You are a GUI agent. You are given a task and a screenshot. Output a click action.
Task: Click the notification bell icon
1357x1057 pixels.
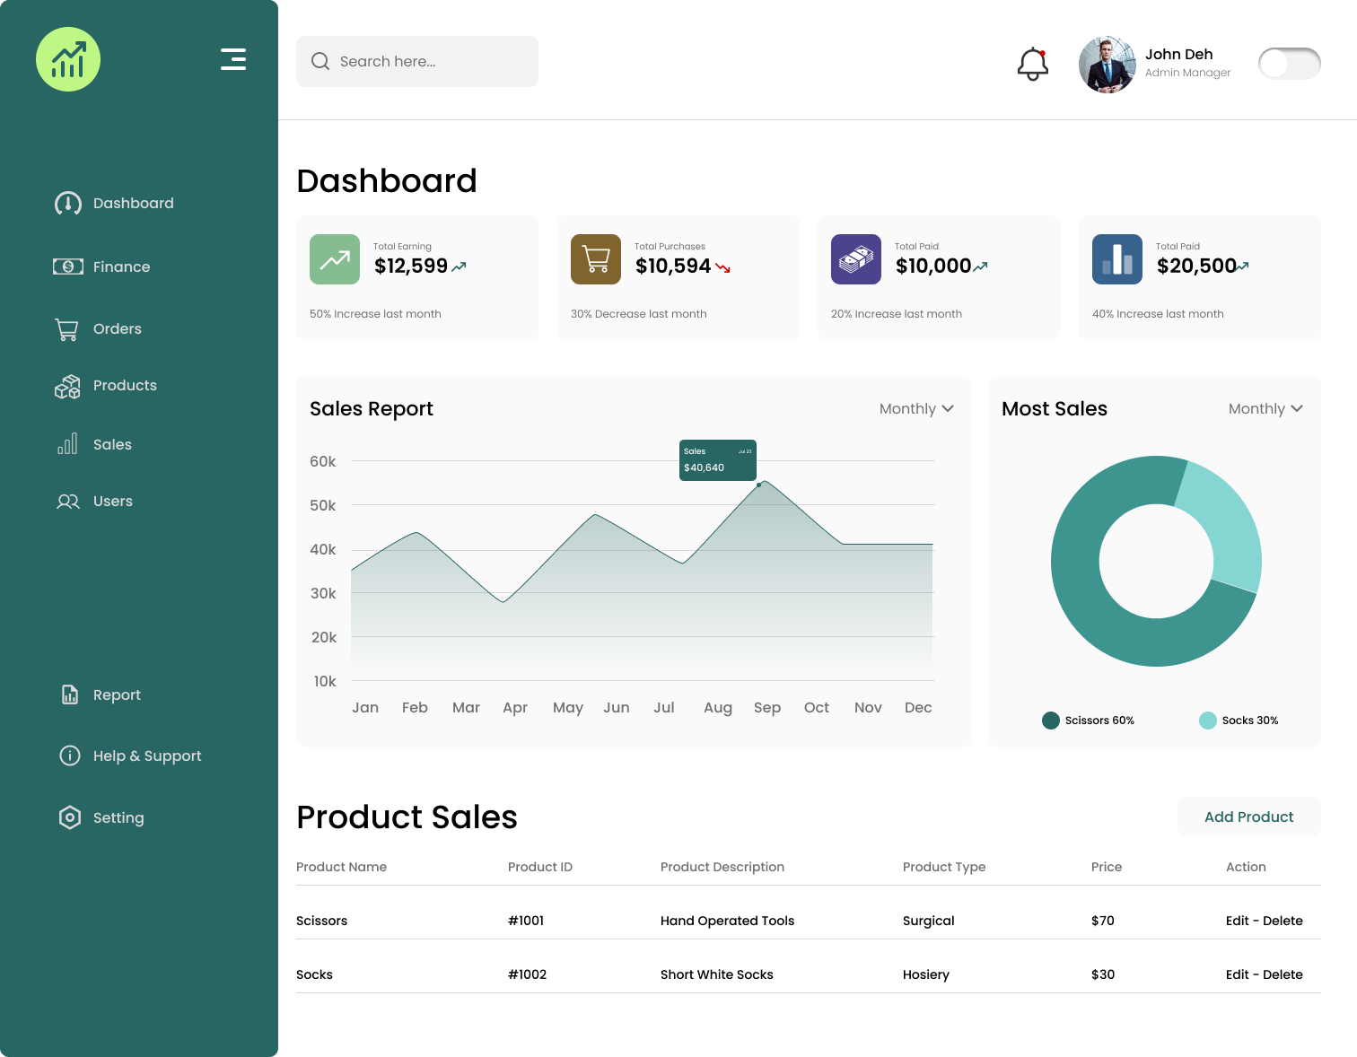click(x=1032, y=64)
